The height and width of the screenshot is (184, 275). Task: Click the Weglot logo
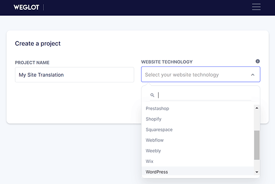[26, 7]
